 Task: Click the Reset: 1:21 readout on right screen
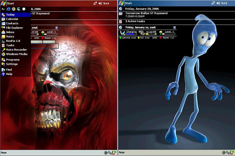coord(169,38)
